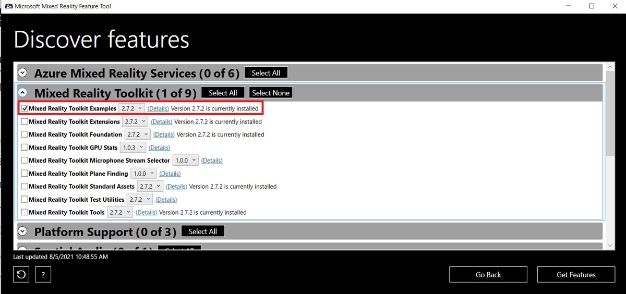Open GPU Stats 1.0.3 version dropdown
This screenshot has height=294, width=626.
(x=133, y=148)
